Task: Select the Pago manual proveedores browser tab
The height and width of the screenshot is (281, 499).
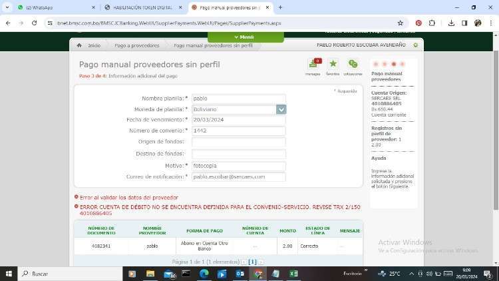Action: click(230, 7)
